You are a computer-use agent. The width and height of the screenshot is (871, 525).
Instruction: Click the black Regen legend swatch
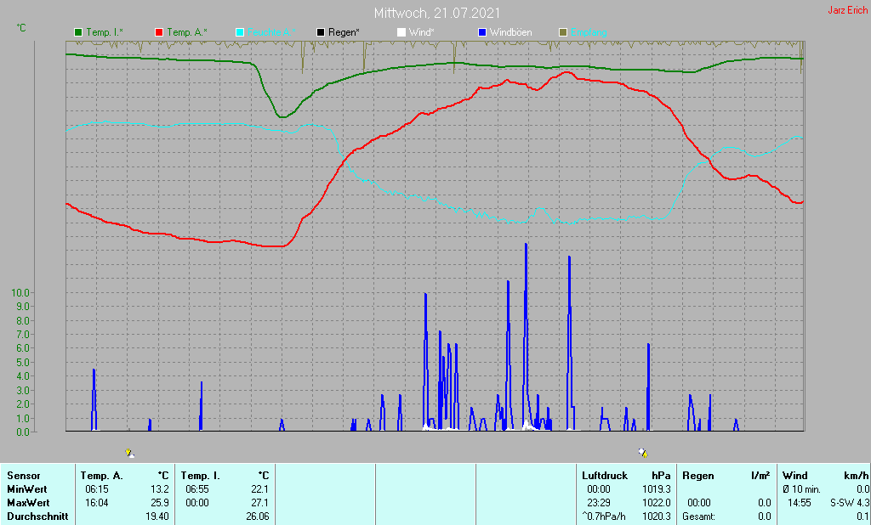point(321,33)
